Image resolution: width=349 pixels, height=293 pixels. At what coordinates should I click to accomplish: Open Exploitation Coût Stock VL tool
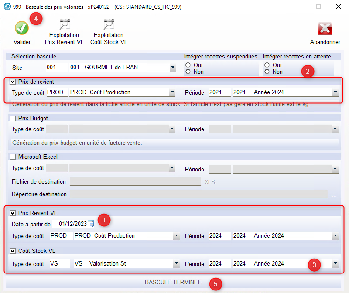click(108, 25)
